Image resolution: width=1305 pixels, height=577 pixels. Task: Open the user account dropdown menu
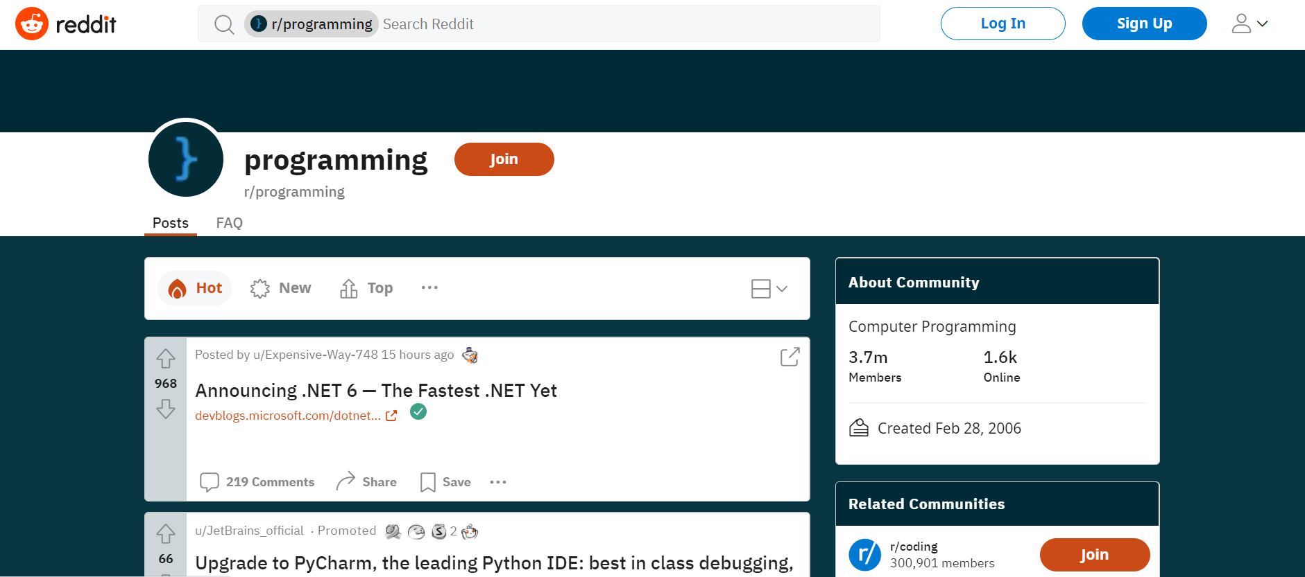coord(1249,24)
